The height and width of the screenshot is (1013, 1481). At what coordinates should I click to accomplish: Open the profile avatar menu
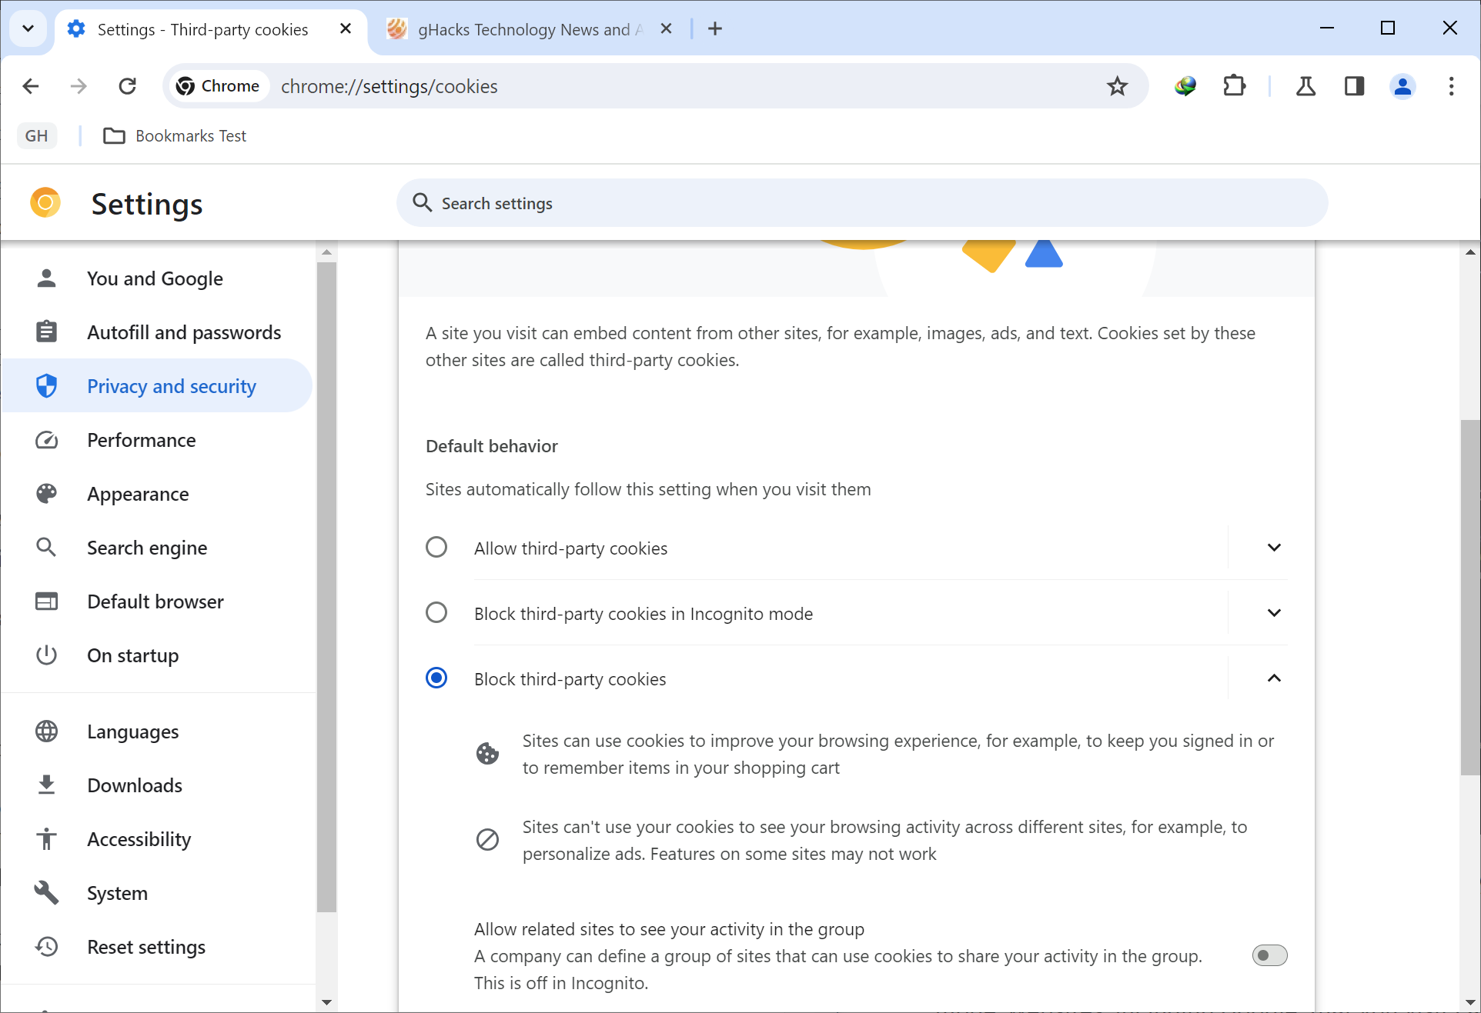[1402, 86]
